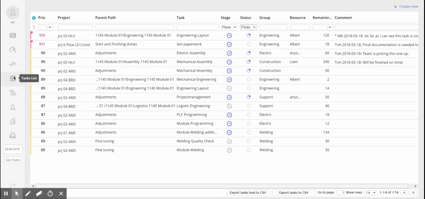Click inside the Go to page field
The height and width of the screenshot is (199, 425).
[x=341, y=192]
